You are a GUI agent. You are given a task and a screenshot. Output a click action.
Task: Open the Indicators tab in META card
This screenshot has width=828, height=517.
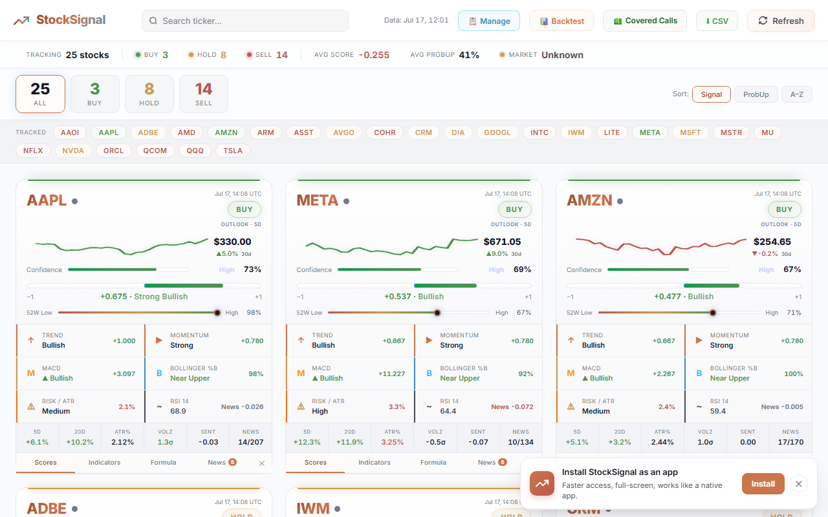(x=375, y=463)
